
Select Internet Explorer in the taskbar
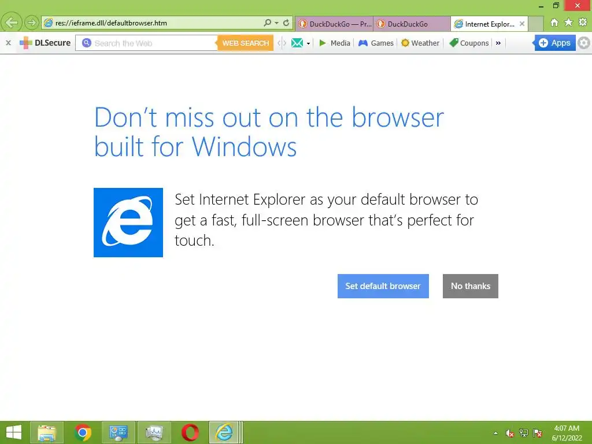point(224,432)
